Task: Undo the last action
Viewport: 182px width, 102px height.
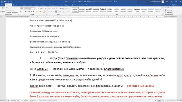Action: (x=5, y=2)
